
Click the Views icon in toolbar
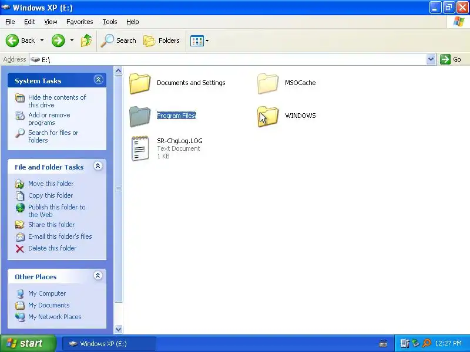(x=197, y=40)
